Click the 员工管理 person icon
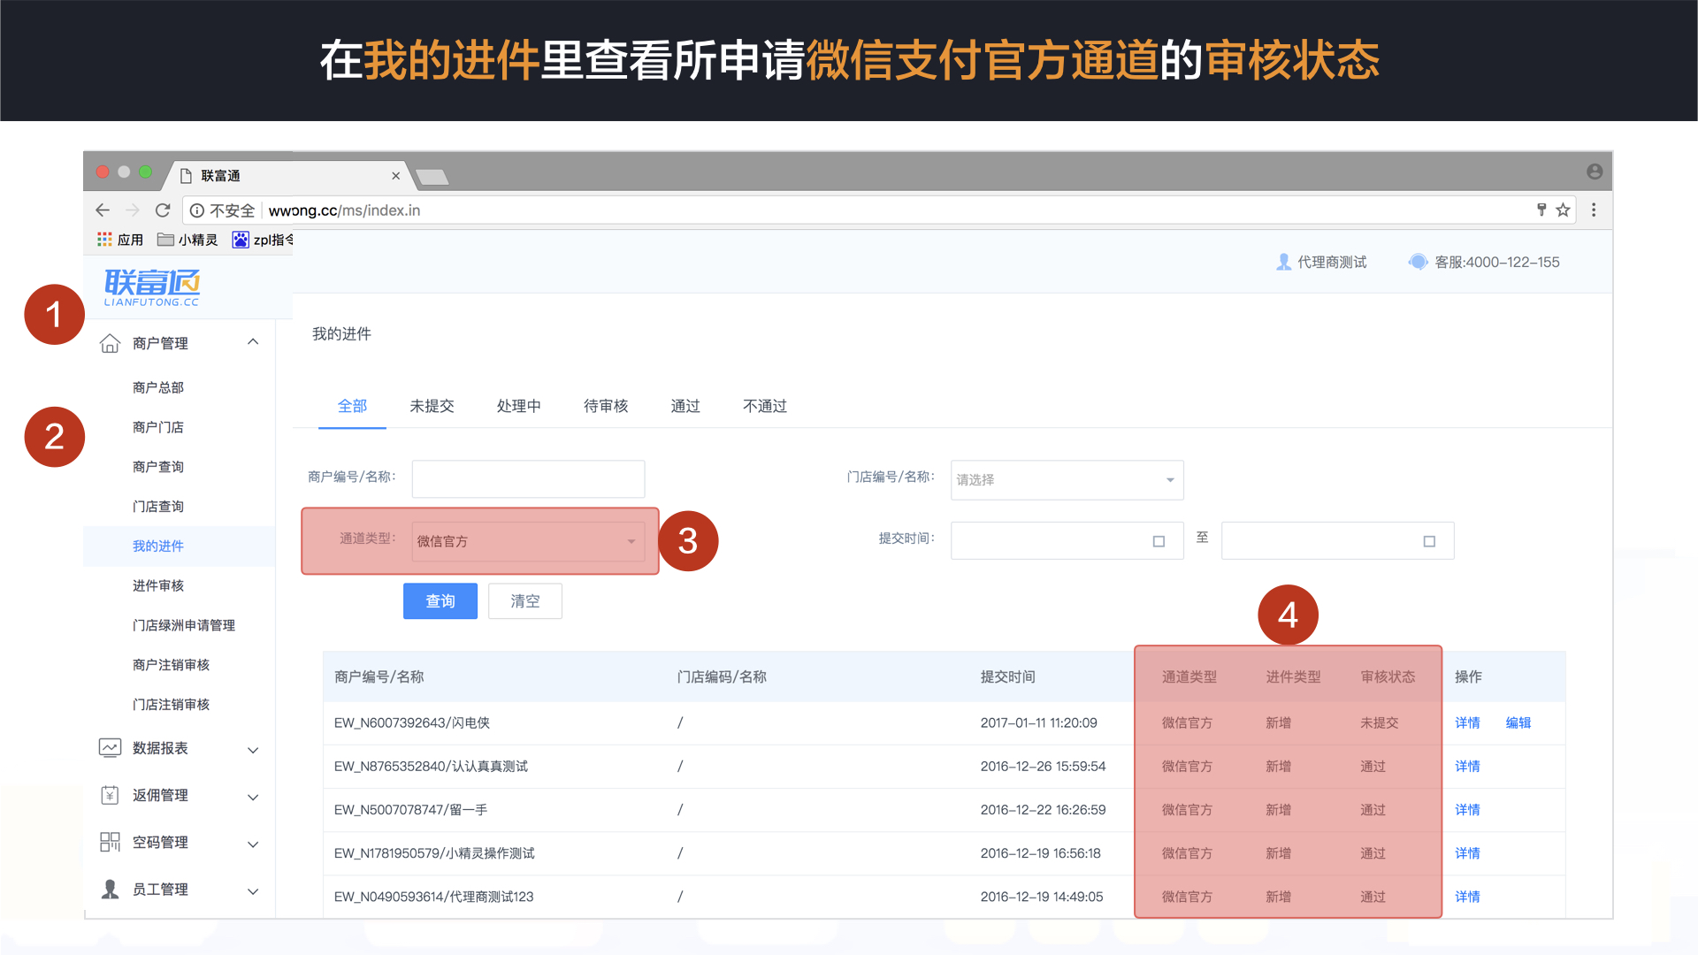 (x=110, y=889)
